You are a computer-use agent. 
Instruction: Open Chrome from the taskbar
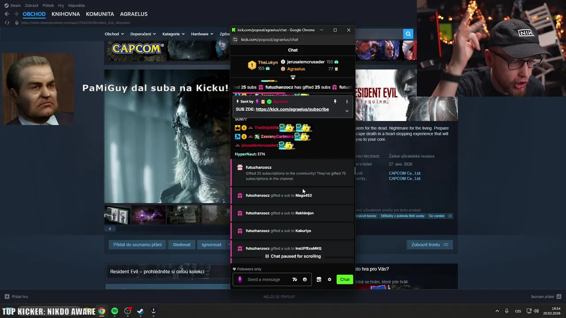102,311
